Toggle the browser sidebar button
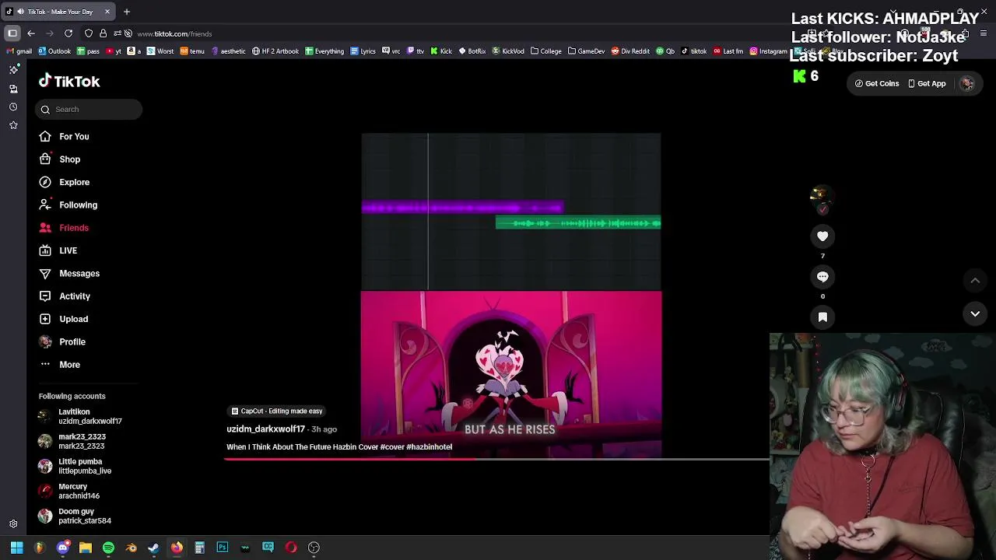This screenshot has height=560, width=996. [12, 33]
